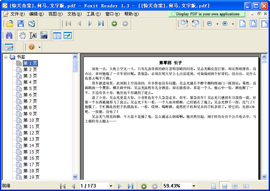This screenshot has height=191, width=270.
Task: Click the Display PDF in your own applications banner
Action: click(x=207, y=14)
